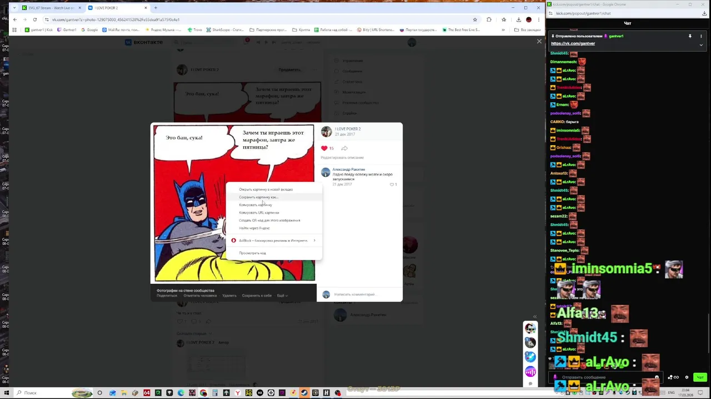Viewport: 711px width, 399px height.
Task: Click purple equalizer icon in side panel
Action: pyautogui.click(x=530, y=371)
